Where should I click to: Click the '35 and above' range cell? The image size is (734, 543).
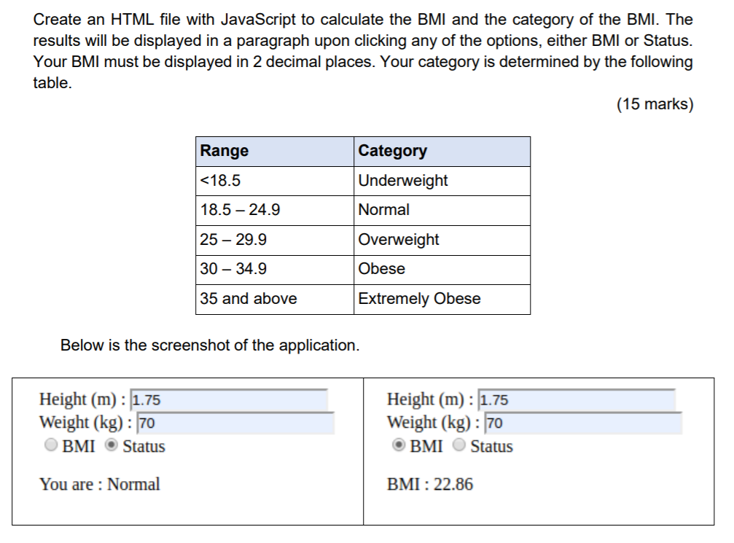click(x=247, y=298)
